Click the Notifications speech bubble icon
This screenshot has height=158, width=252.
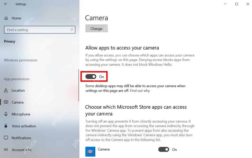(6, 138)
